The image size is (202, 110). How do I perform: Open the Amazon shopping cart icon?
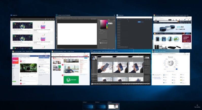pyautogui.click(x=189, y=23)
